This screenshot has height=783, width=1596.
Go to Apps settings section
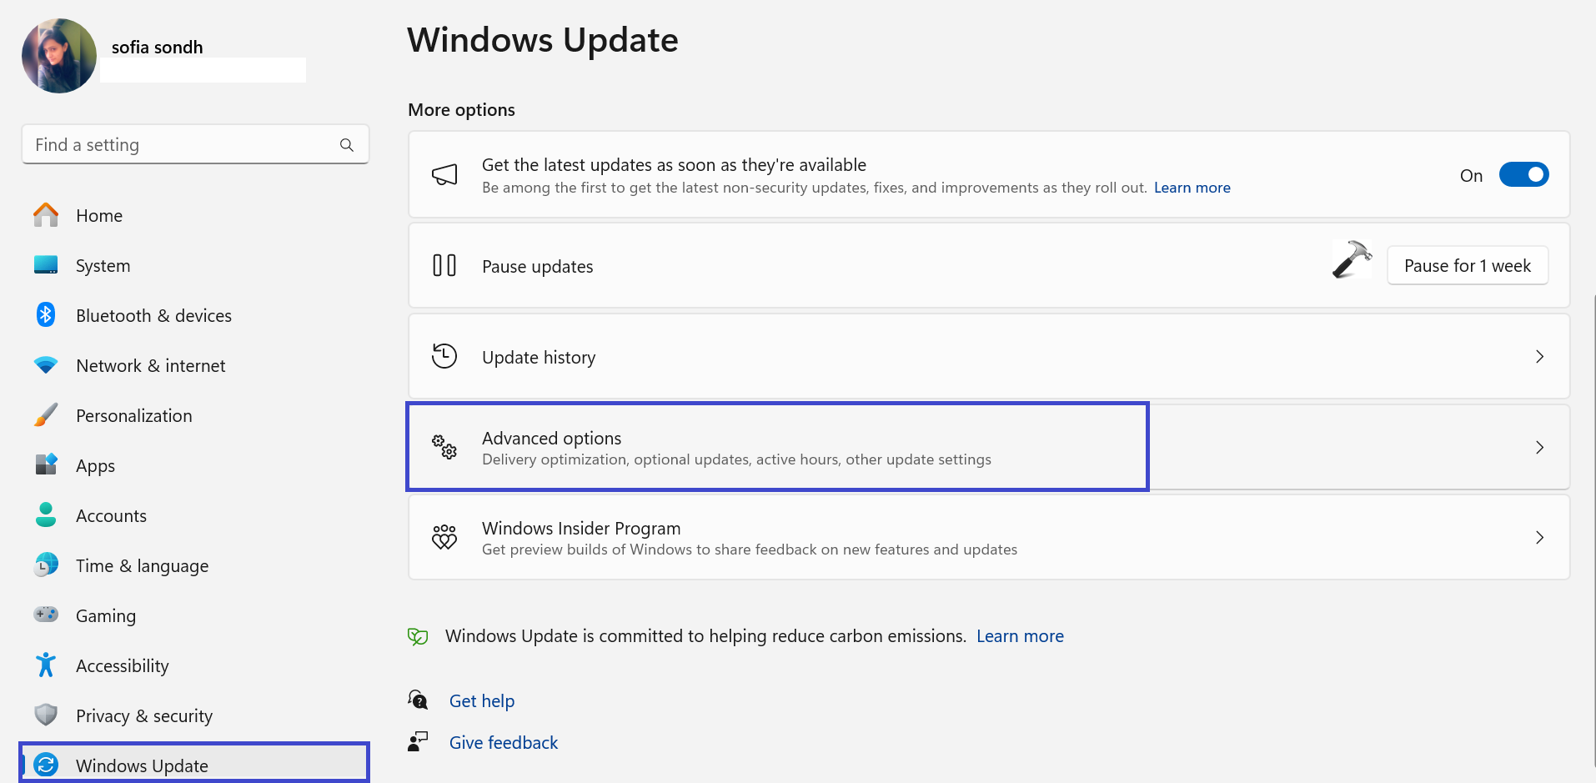pyautogui.click(x=95, y=466)
